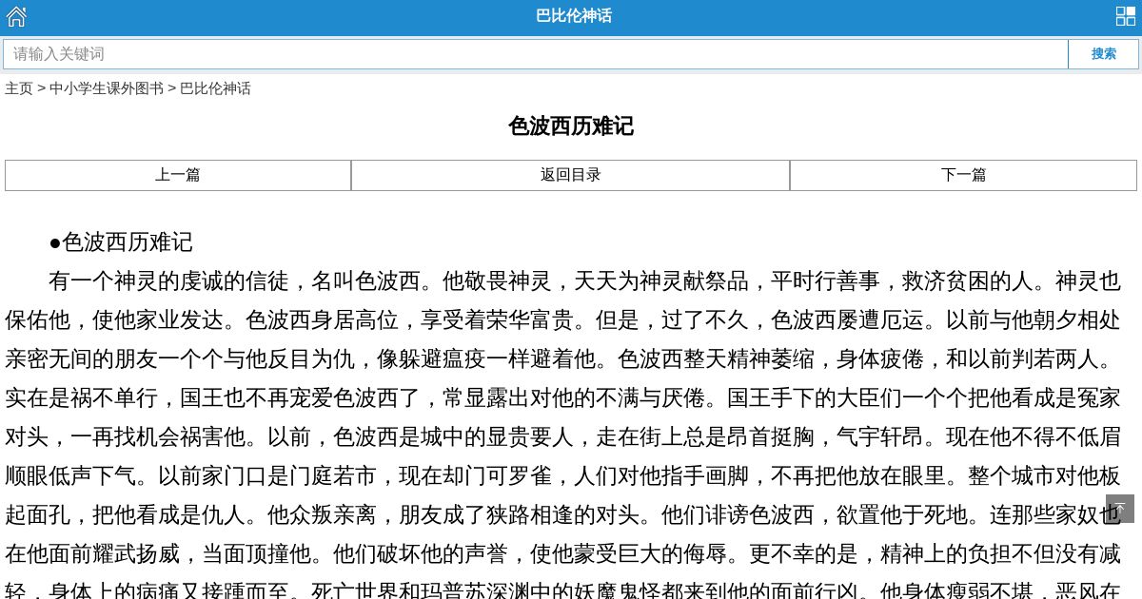Click the text line starting 起面孔，把他看成是仇人
This screenshot has height=599, width=1142.
[562, 515]
